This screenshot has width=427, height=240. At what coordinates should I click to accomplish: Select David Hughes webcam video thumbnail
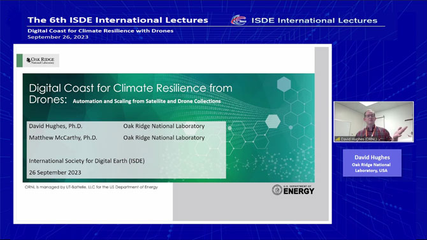coord(373,122)
